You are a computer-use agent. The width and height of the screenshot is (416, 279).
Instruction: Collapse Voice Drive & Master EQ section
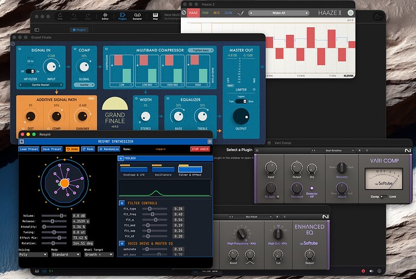tap(122, 243)
